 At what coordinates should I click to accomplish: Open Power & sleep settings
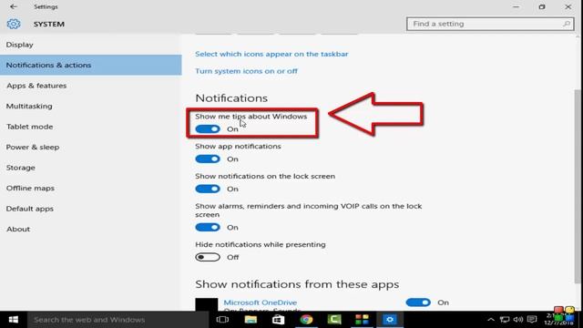[x=91, y=147]
